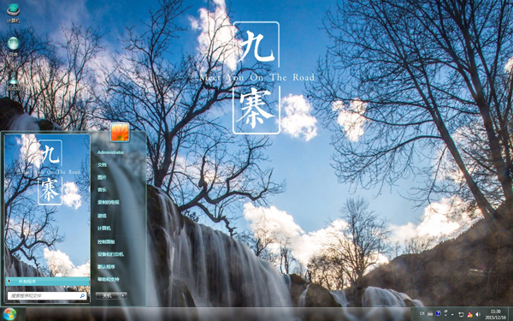Open 帮助和支持 from the Start menu
This screenshot has width=513, height=321.
click(108, 279)
